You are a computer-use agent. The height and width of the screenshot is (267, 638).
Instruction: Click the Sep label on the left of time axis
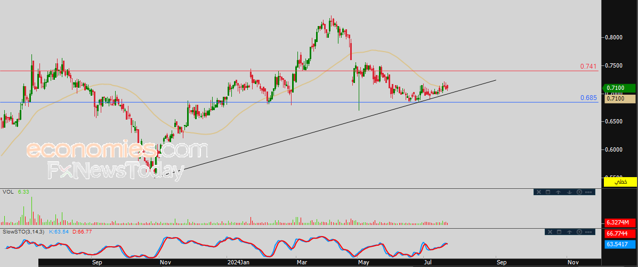(x=97, y=263)
